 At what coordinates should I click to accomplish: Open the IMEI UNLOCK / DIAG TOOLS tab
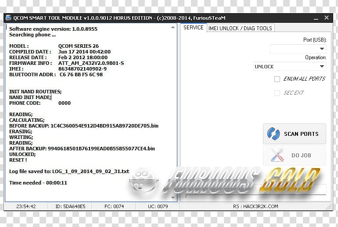(x=241, y=28)
